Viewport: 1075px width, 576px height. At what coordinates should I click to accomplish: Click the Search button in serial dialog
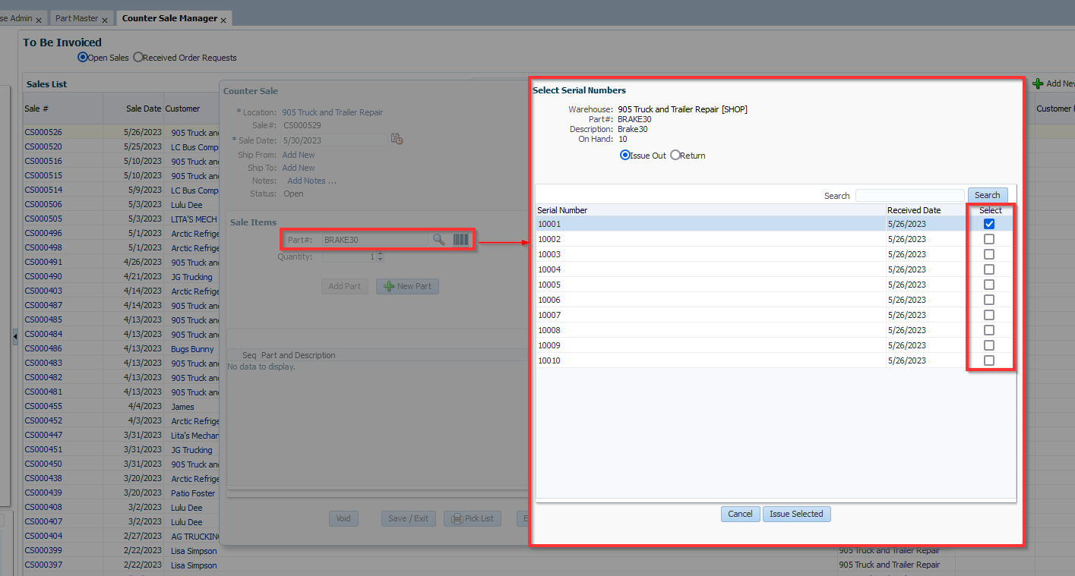point(988,195)
